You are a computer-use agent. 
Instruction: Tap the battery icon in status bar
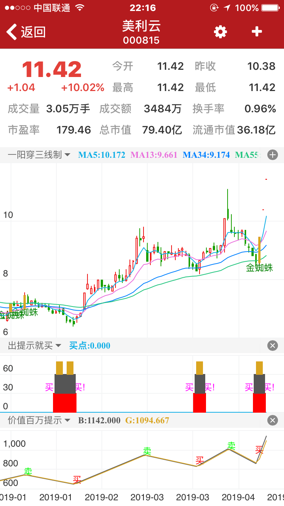coord(270,8)
